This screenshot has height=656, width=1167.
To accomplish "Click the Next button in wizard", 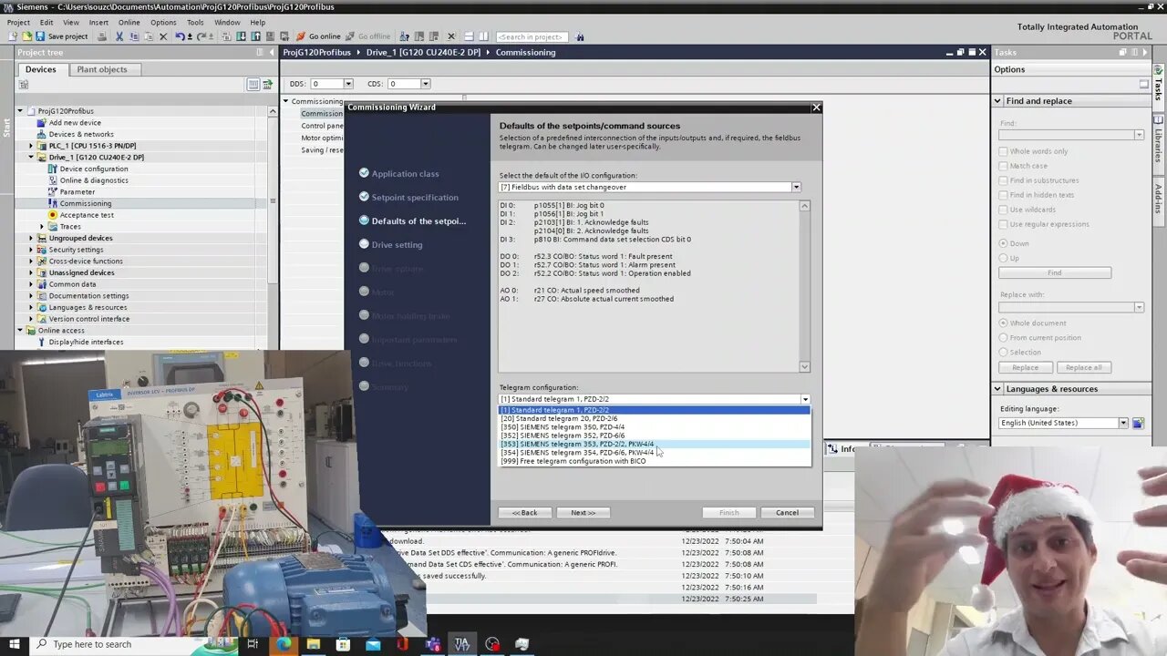I will coord(583,512).
